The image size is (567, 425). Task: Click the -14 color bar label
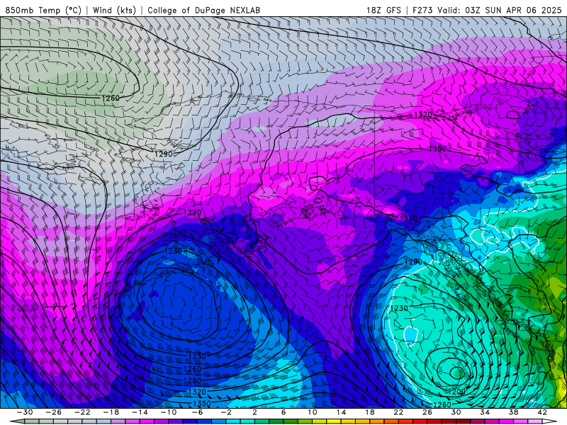[140, 412]
